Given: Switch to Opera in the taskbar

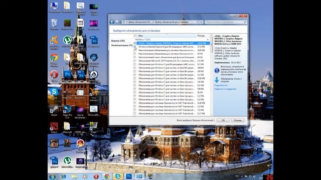Looking at the screenshot, I should pyautogui.click(x=96, y=176).
